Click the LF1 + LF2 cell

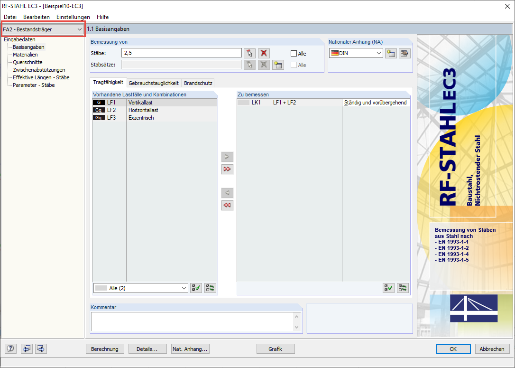[x=306, y=103]
